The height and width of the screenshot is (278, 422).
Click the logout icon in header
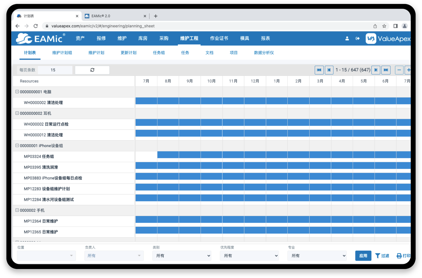pyautogui.click(x=357, y=39)
